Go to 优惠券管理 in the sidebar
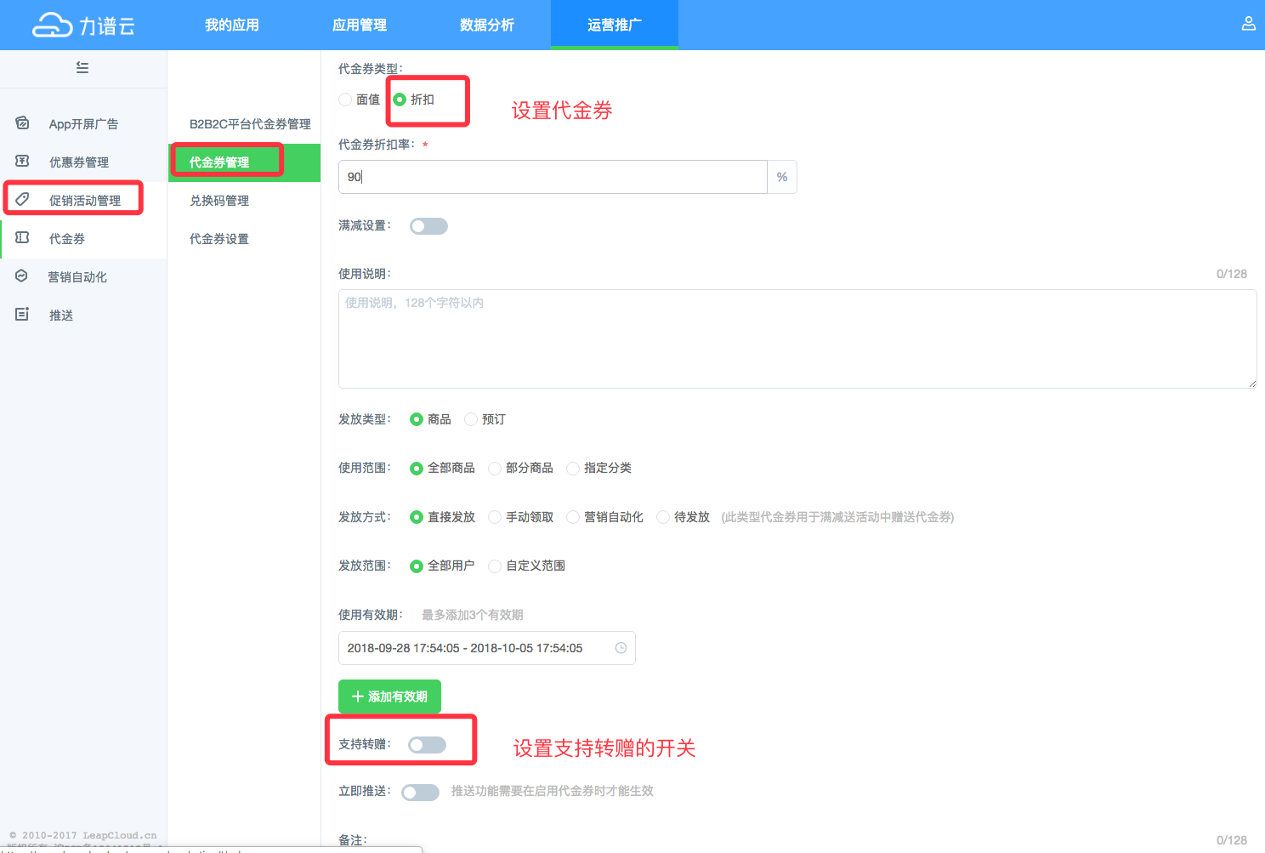 (83, 162)
